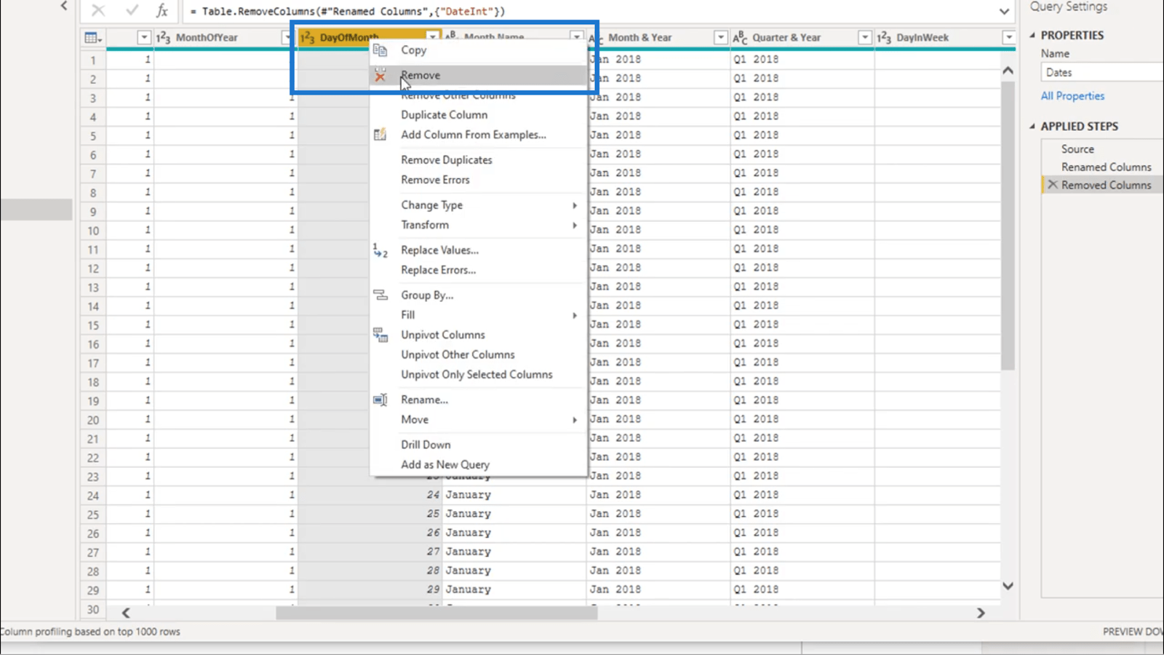Click vertical scrollbar up arrow
1164x655 pixels.
coord(1008,70)
